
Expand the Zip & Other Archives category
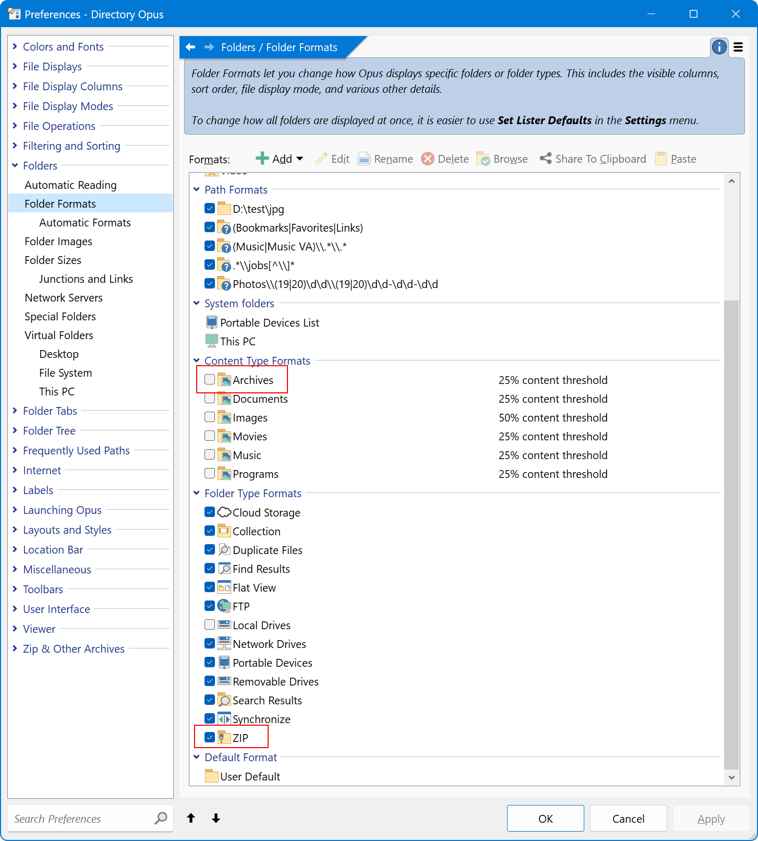click(15, 648)
